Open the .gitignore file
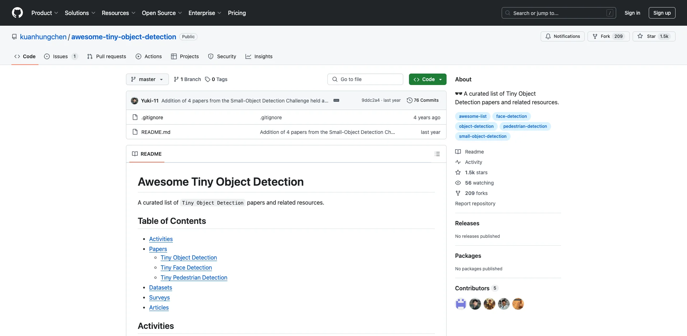 coord(152,117)
